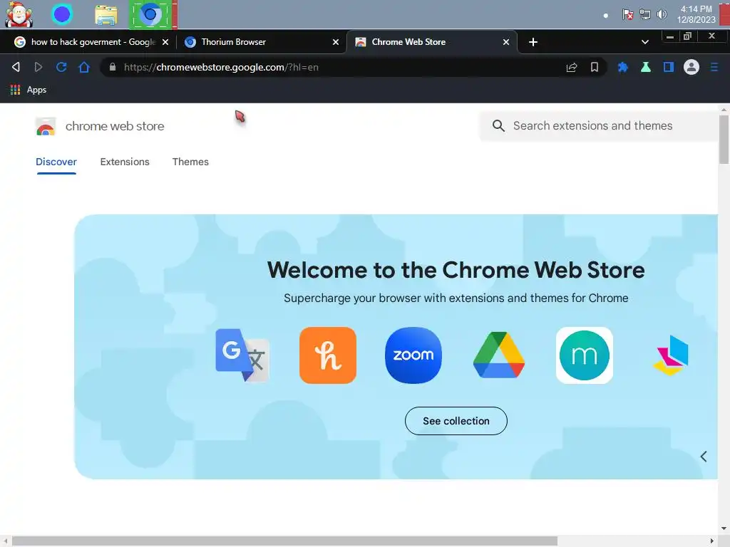Viewport: 730px width, 547px height.
Task: Share this page using the share icon
Action: click(x=572, y=68)
